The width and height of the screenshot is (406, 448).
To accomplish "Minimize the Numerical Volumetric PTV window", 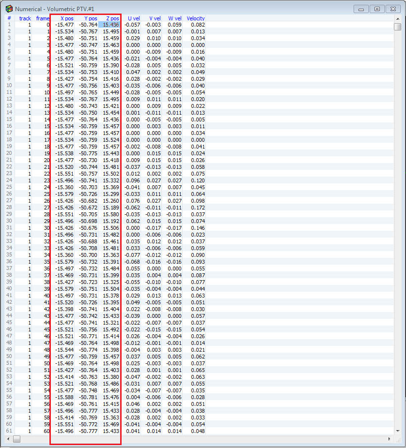I will [361, 9].
